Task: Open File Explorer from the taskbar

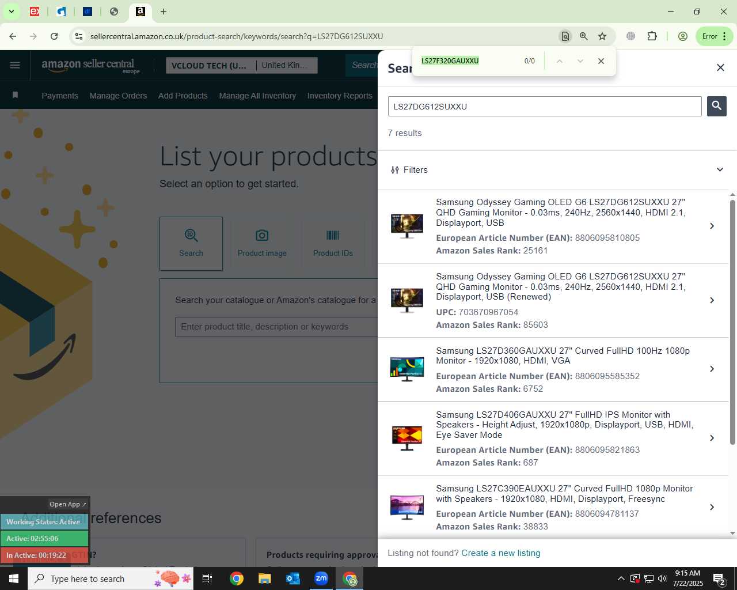Action: (265, 578)
